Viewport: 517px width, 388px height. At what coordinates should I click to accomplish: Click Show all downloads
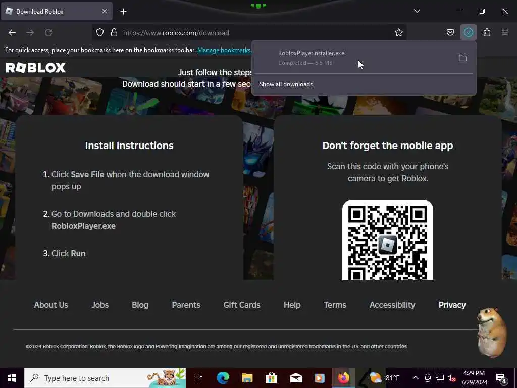(x=286, y=84)
